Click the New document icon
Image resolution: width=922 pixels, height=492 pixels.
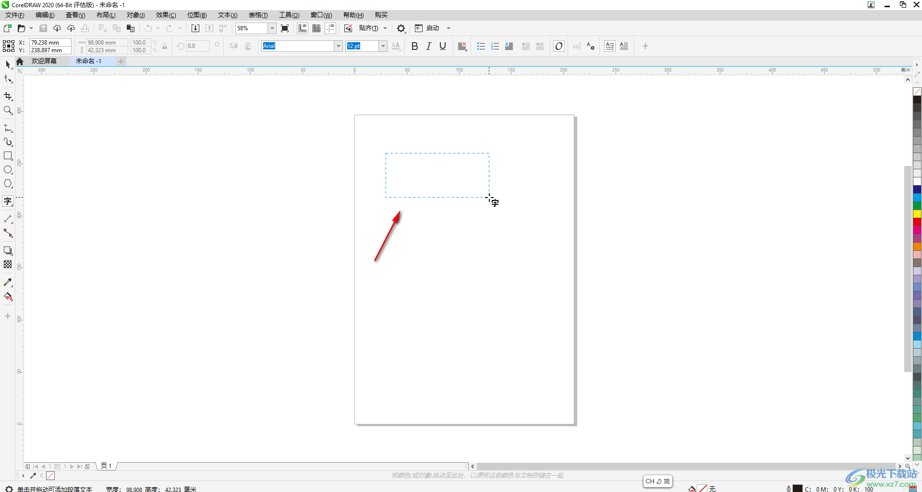(x=8, y=28)
